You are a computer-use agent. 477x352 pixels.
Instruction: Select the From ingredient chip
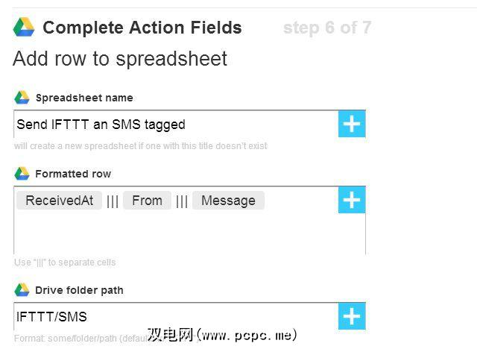pos(147,201)
